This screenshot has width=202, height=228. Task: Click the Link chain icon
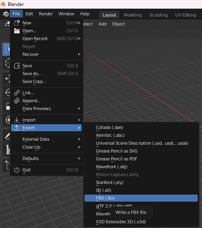(17, 93)
